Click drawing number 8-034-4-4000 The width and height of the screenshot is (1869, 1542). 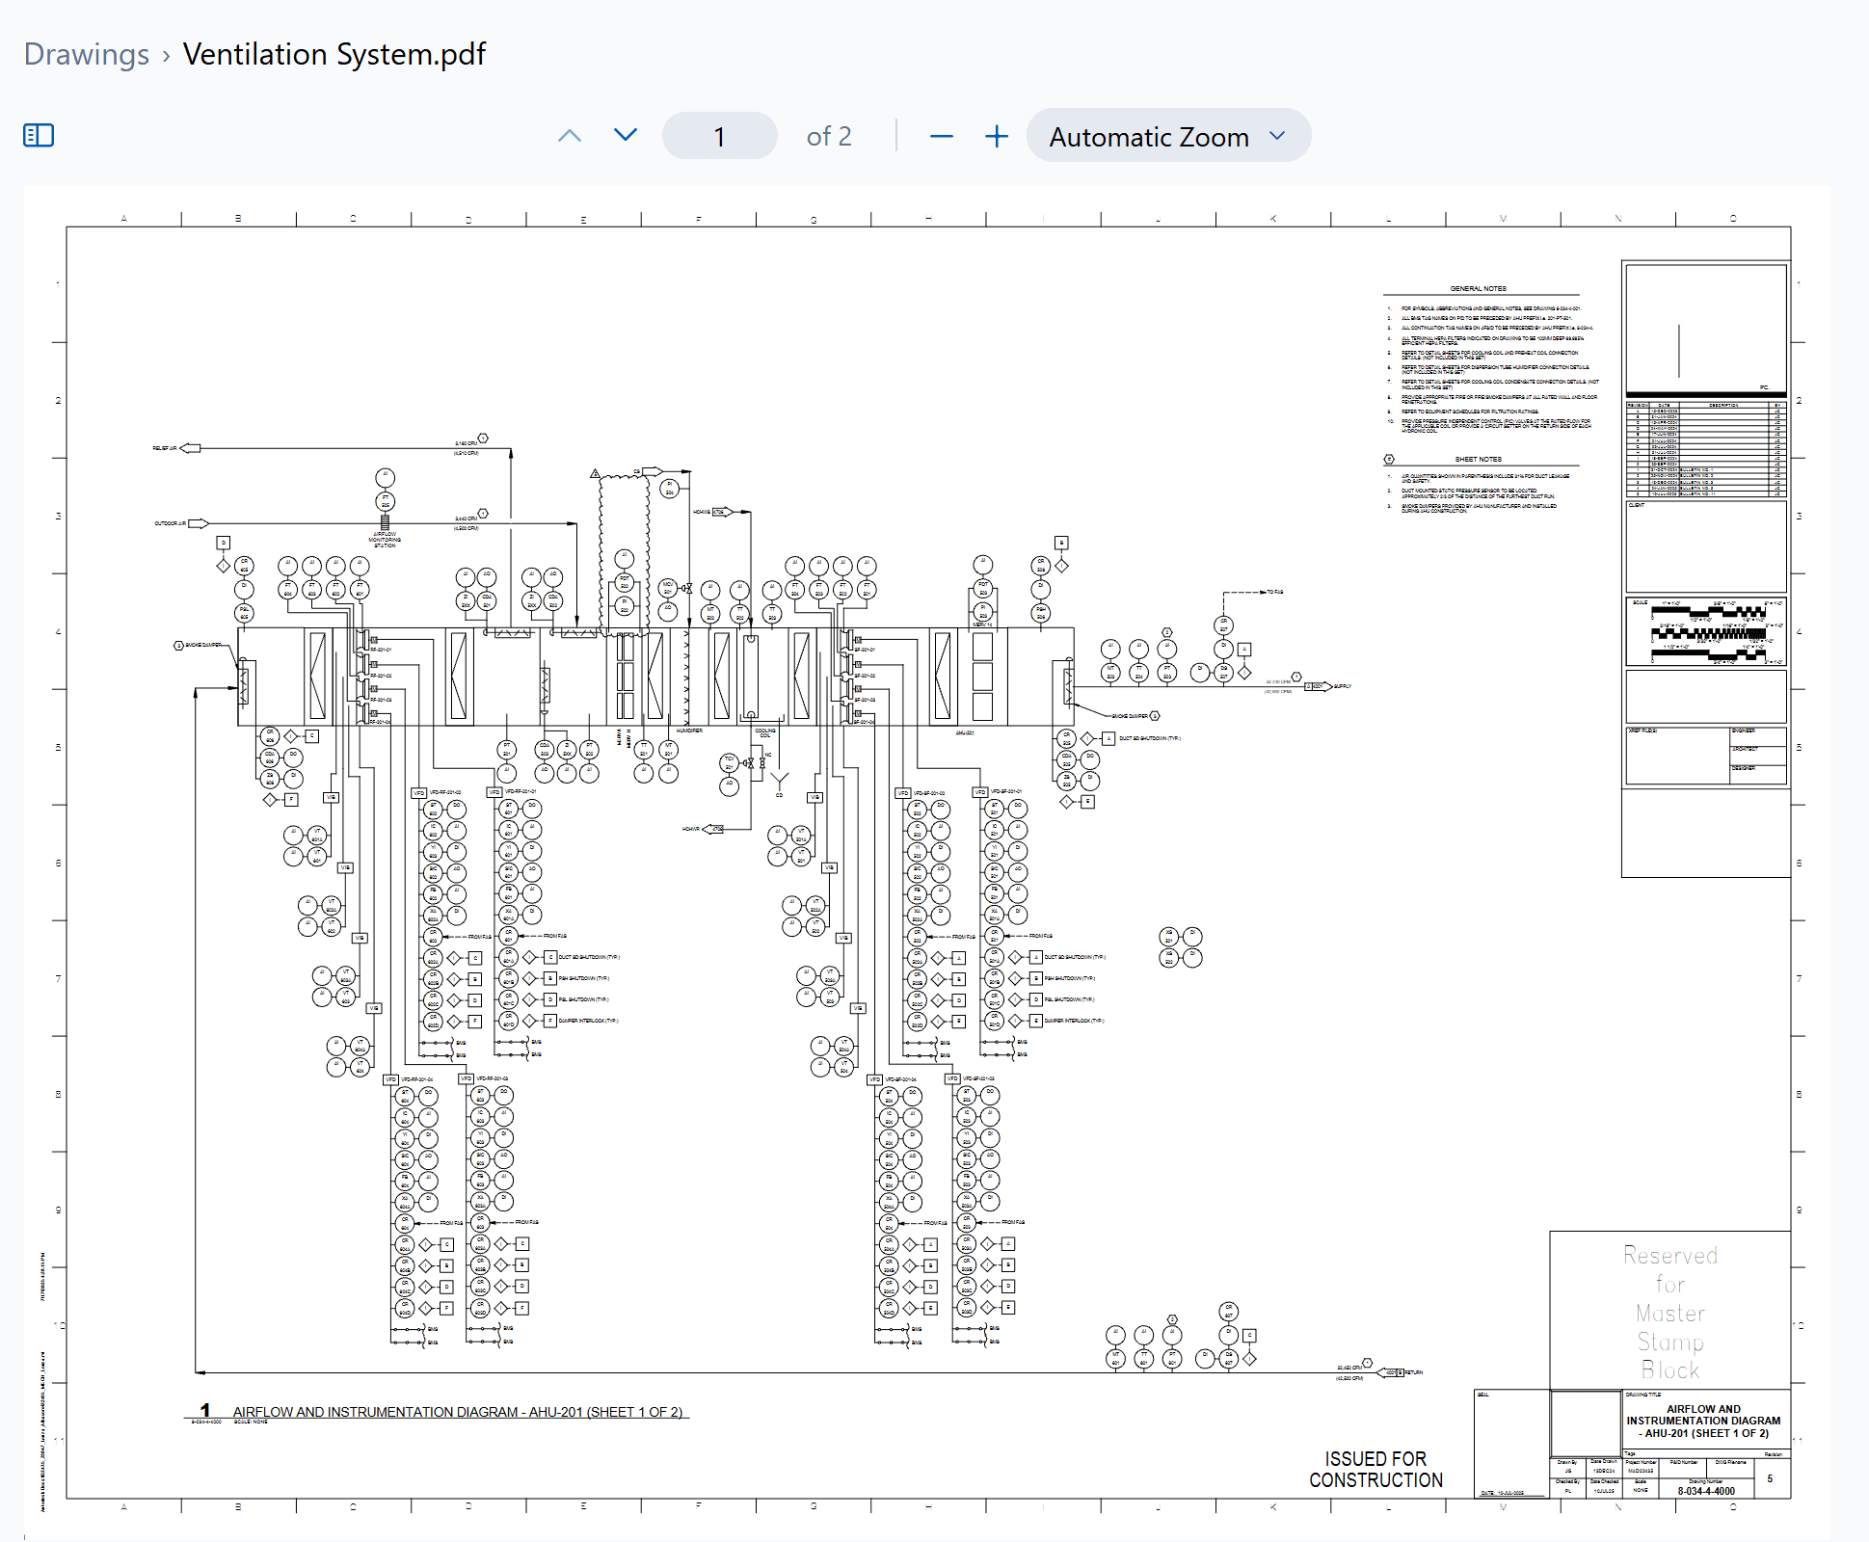pos(1706,1491)
